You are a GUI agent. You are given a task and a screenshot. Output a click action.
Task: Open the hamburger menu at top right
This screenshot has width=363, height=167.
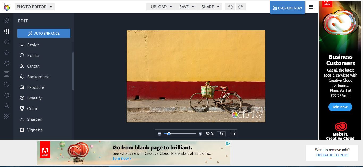coord(311,7)
